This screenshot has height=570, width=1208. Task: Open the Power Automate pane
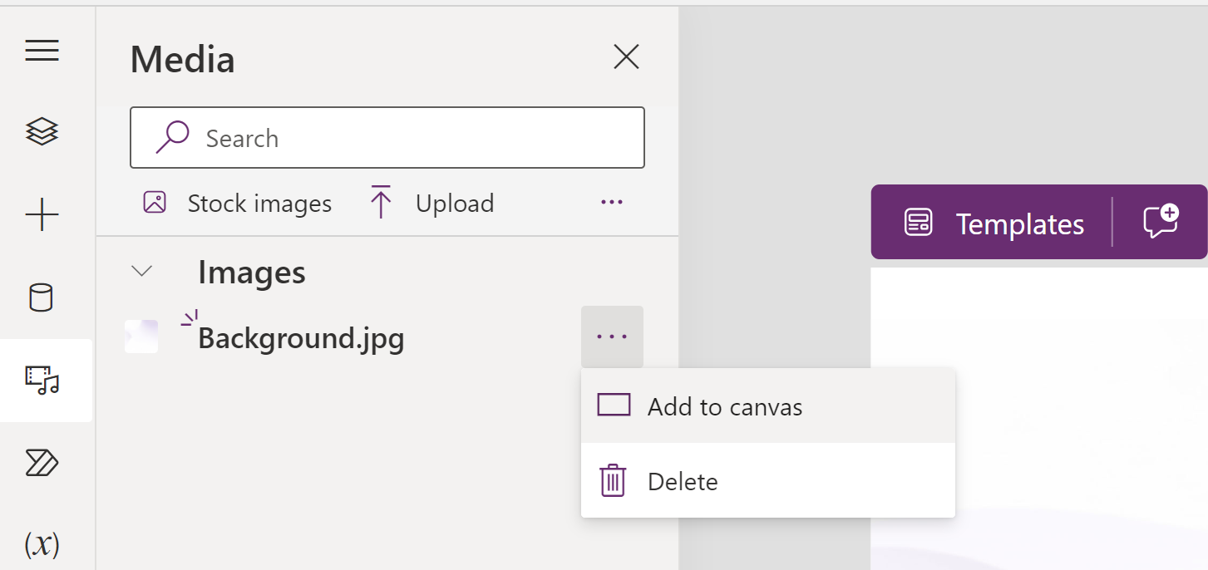42,463
